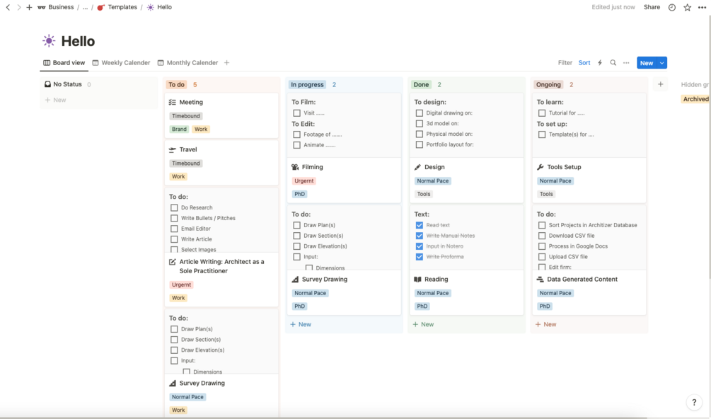Click Tools Setup wrench icon
This screenshot has width=711, height=419.
[540, 167]
